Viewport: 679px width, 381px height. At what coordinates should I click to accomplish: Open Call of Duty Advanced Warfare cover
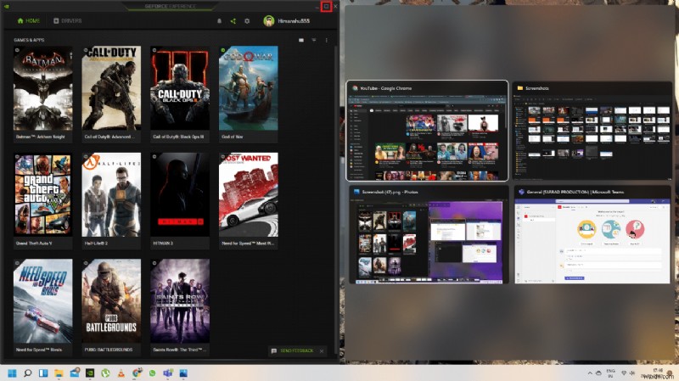tap(111, 88)
